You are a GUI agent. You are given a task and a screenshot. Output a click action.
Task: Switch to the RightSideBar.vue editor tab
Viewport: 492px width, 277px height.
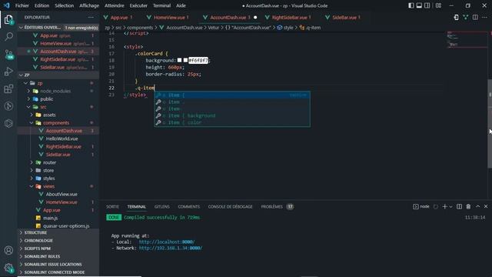pos(289,17)
